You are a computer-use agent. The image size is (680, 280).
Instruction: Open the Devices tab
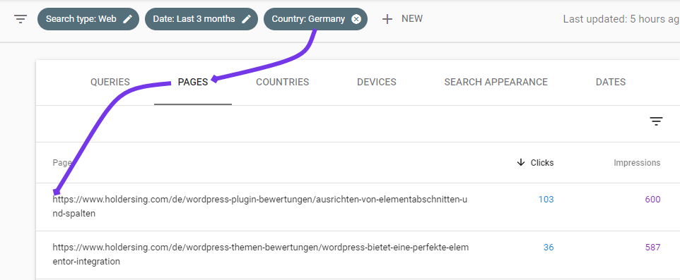point(377,83)
